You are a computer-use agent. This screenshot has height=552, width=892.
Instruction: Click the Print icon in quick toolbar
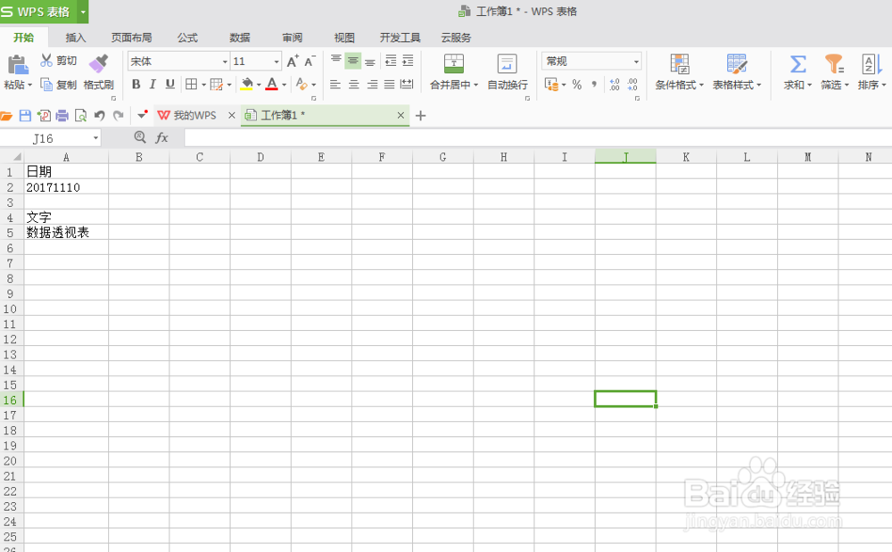click(62, 115)
